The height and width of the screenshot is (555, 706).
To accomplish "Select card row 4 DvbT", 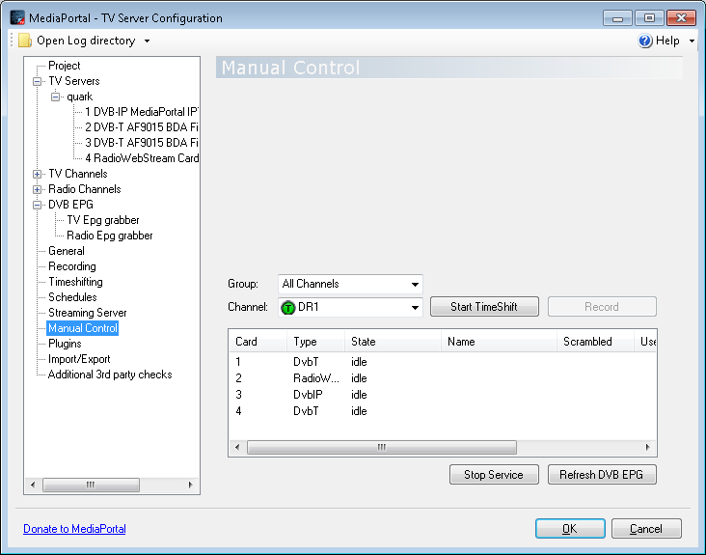I will coord(443,411).
